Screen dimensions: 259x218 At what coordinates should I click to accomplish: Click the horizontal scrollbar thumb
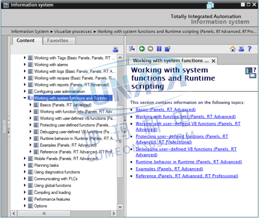tap(44, 213)
